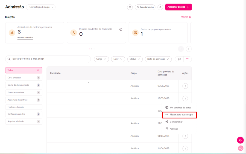Image resolution: width=246 pixels, height=154 pixels.
Task: Expand the Líder filter
Action: [x=118, y=59]
